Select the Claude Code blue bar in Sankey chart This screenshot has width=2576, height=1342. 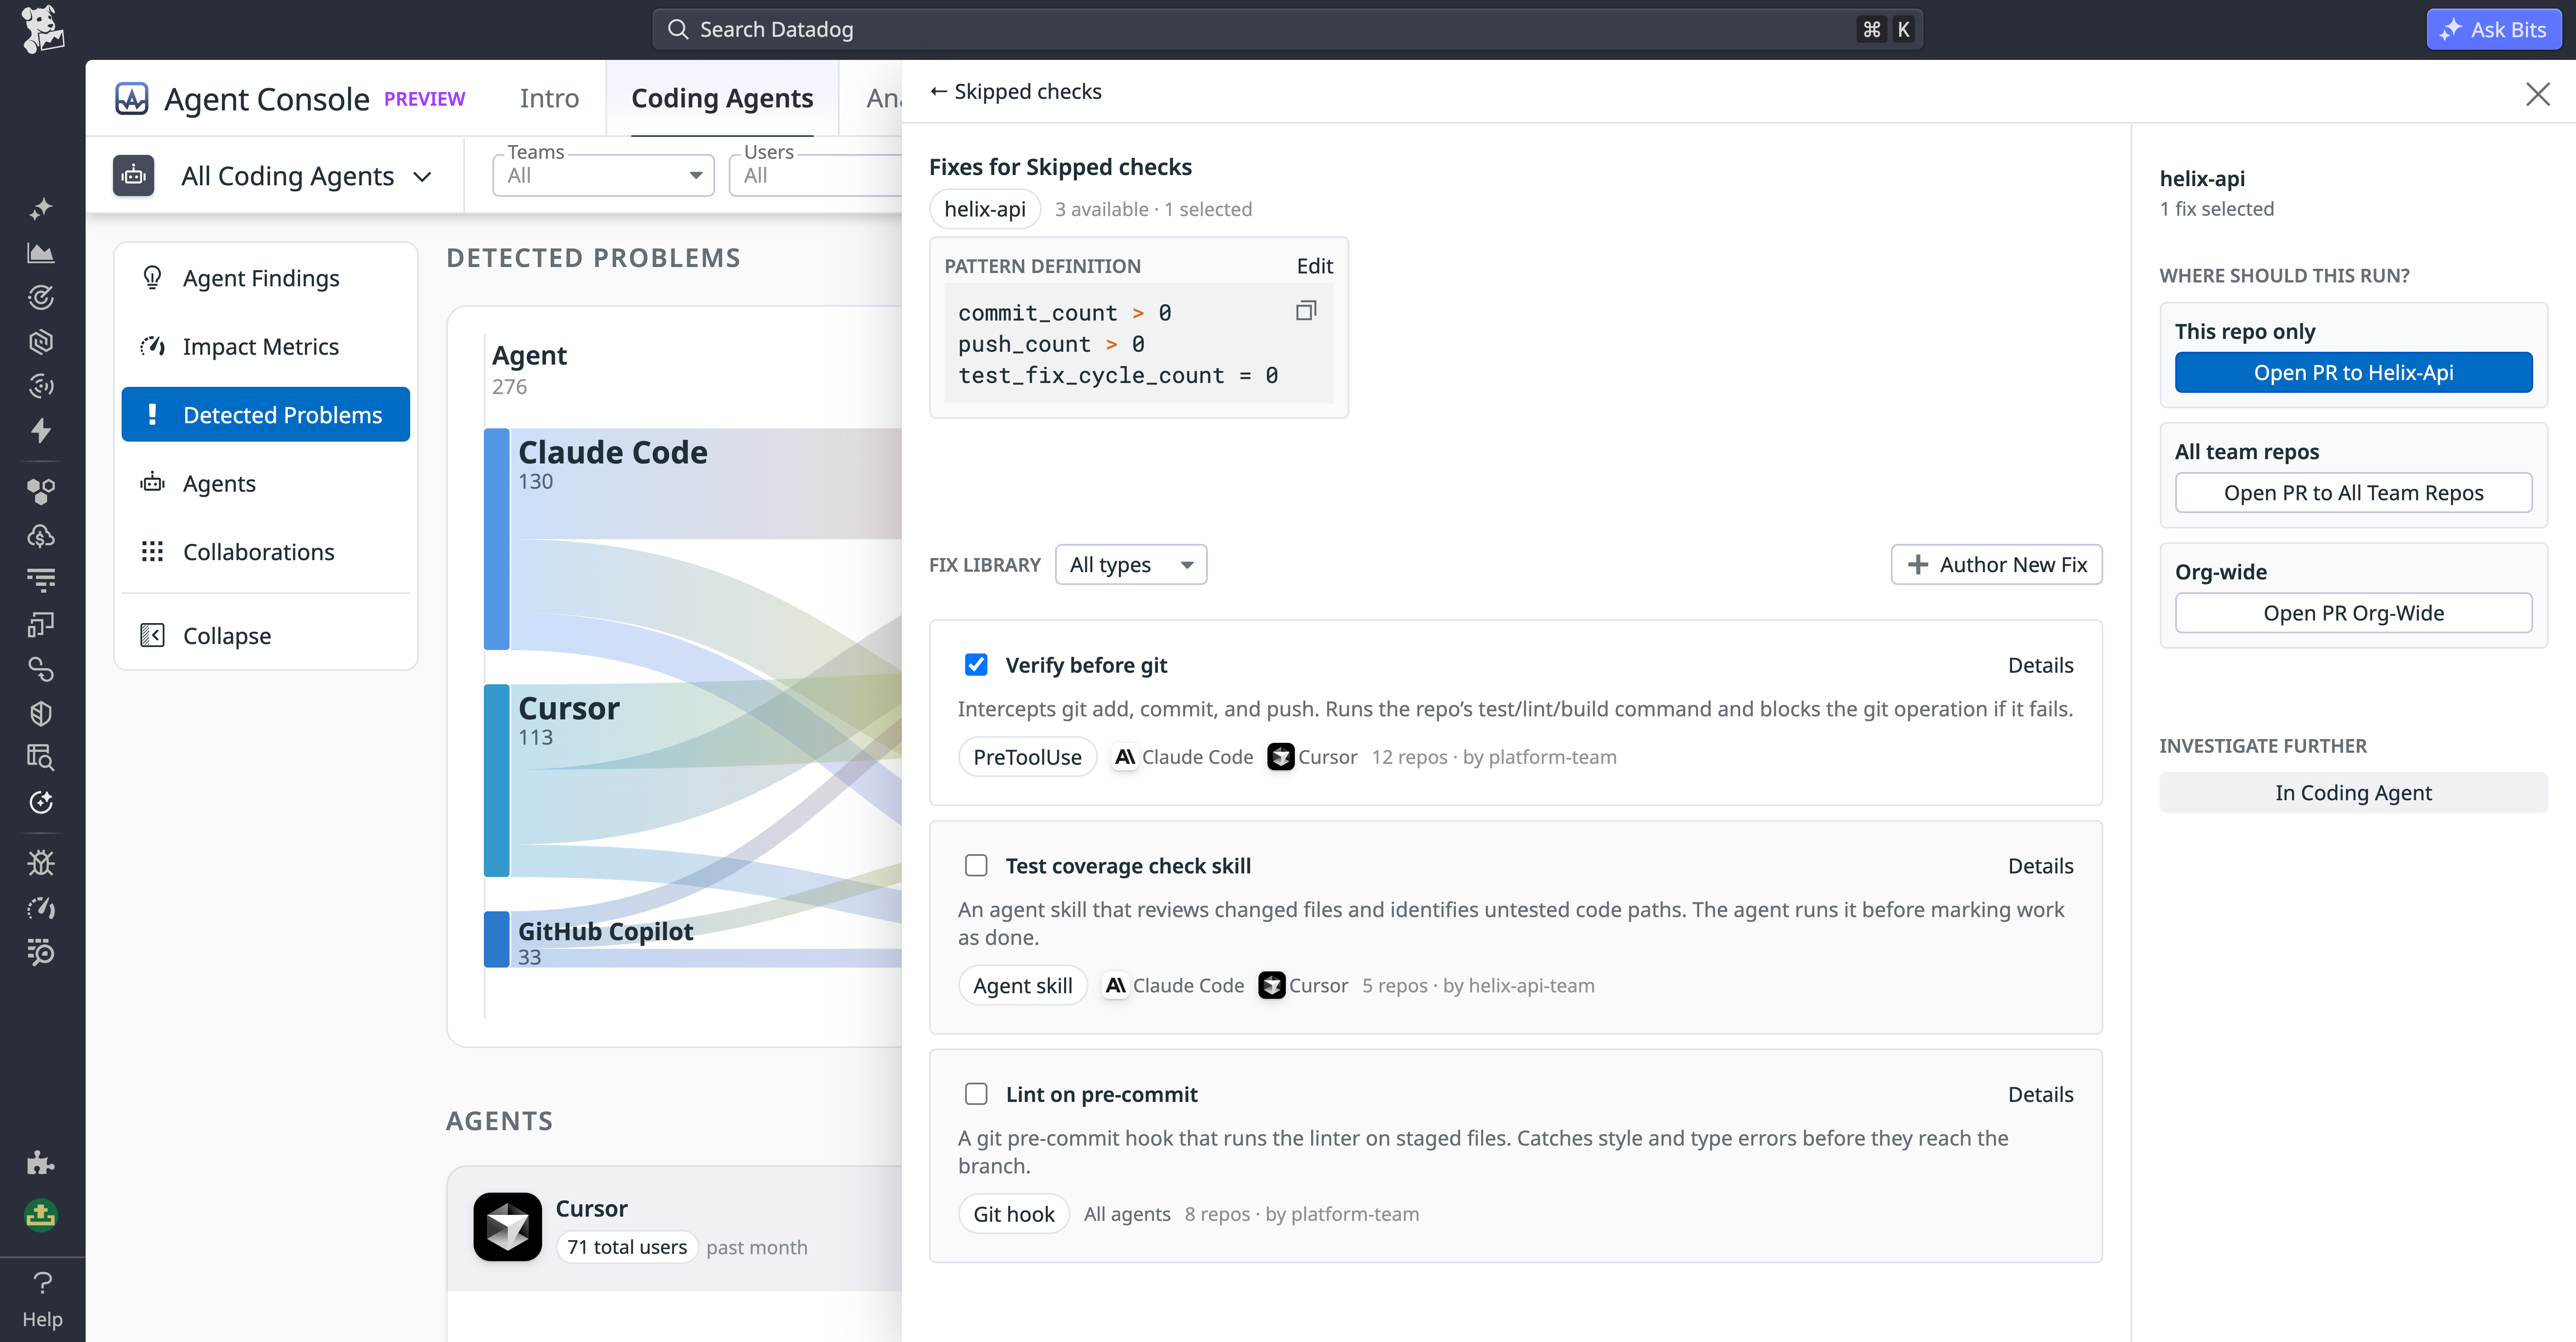[x=497, y=540]
